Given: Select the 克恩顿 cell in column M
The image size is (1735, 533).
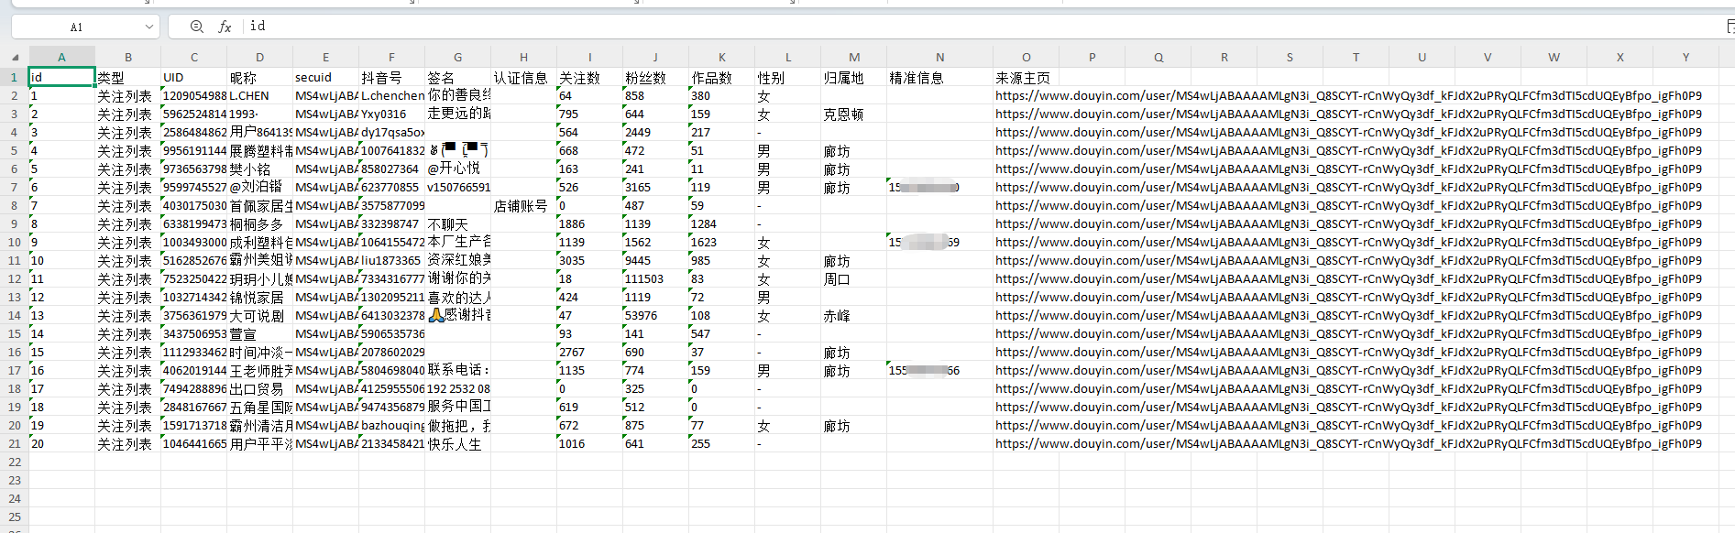Looking at the screenshot, I should click(x=843, y=114).
